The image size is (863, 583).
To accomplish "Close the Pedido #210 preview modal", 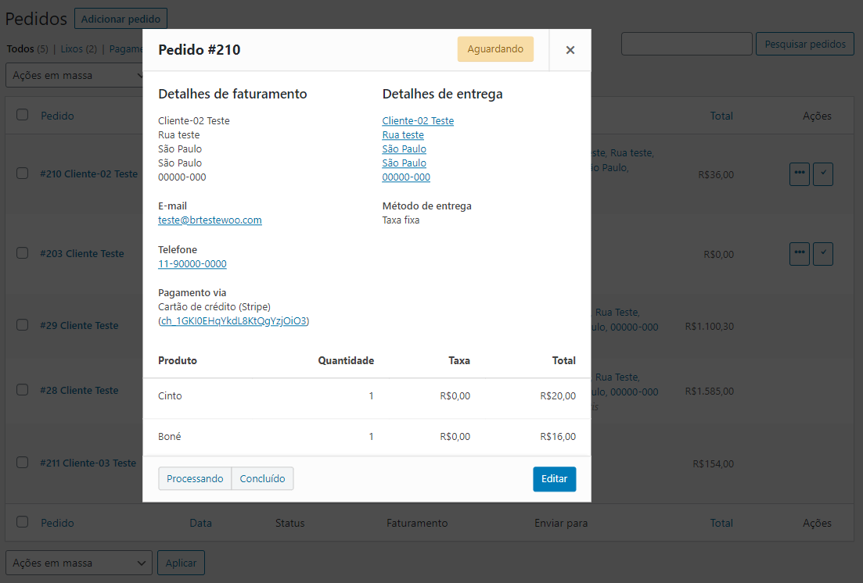I will pos(570,50).
